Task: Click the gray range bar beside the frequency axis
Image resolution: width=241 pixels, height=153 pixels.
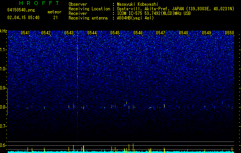Action: [7, 102]
